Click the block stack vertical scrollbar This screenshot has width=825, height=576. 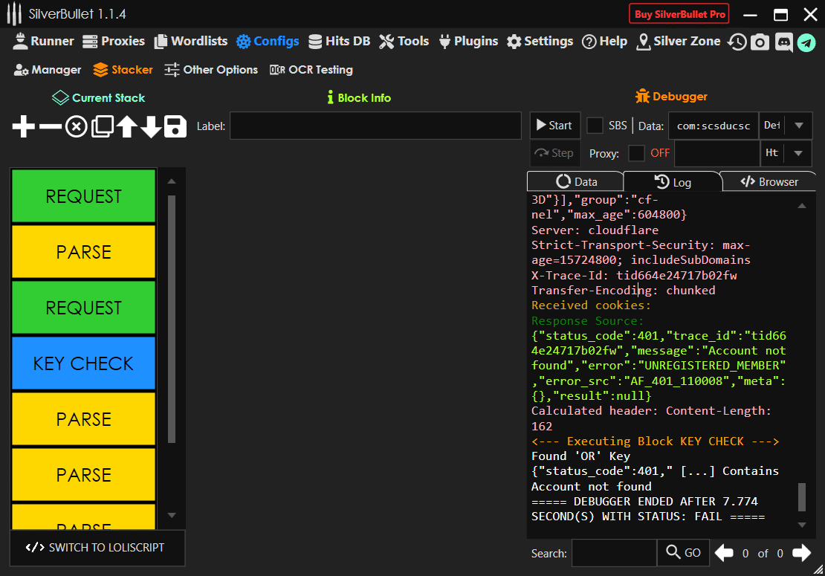[x=172, y=320]
